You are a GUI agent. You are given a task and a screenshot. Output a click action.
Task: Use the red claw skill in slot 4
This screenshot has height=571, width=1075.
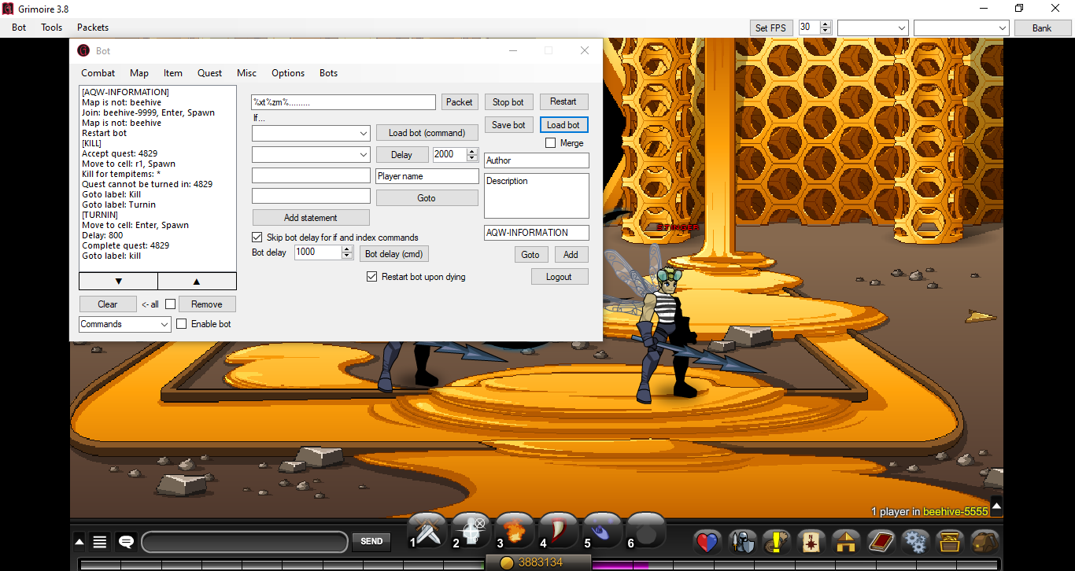558,532
